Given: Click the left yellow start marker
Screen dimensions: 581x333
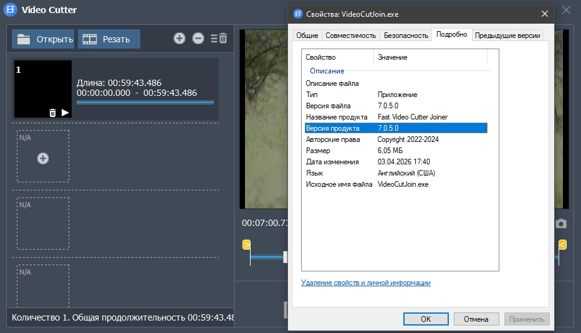Looking at the screenshot, I should click(x=246, y=245).
